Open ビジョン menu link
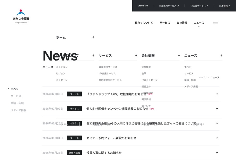 61,73
